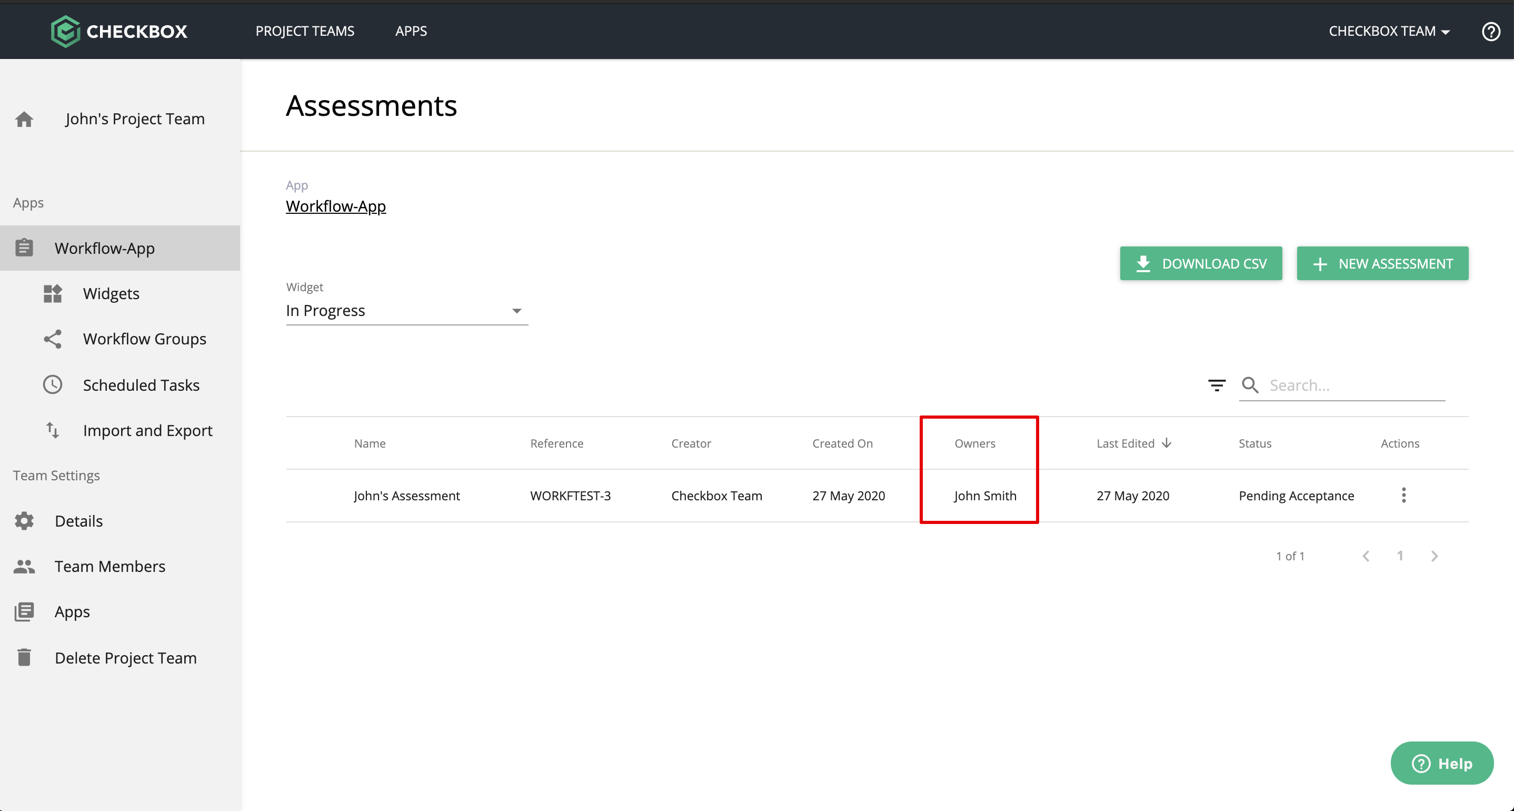Click the share icon for Workflow Groups

[x=53, y=339]
